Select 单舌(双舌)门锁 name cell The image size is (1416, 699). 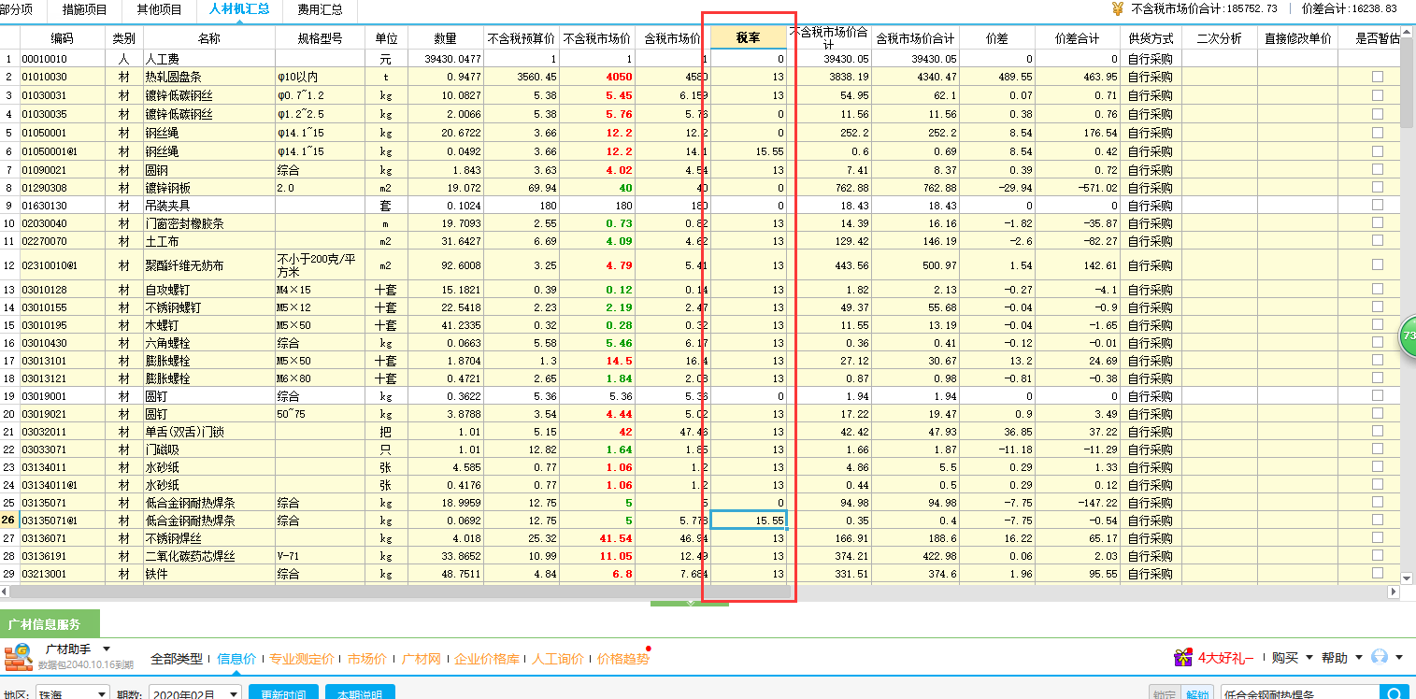(x=207, y=432)
